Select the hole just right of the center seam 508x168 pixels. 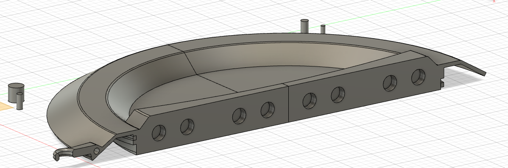click(310, 100)
